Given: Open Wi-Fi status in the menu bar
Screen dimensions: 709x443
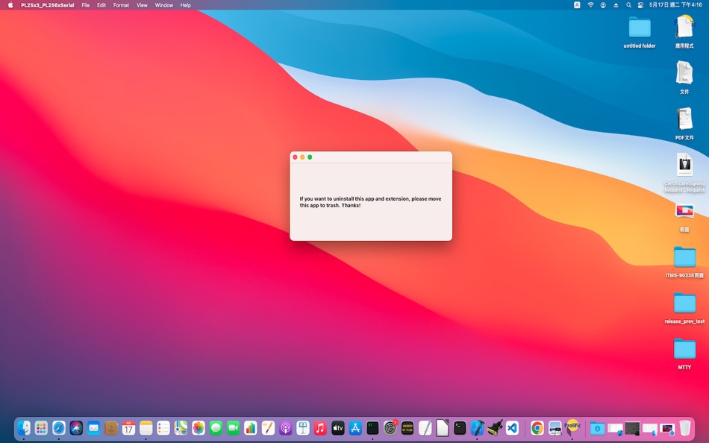Looking at the screenshot, I should coord(590,5).
